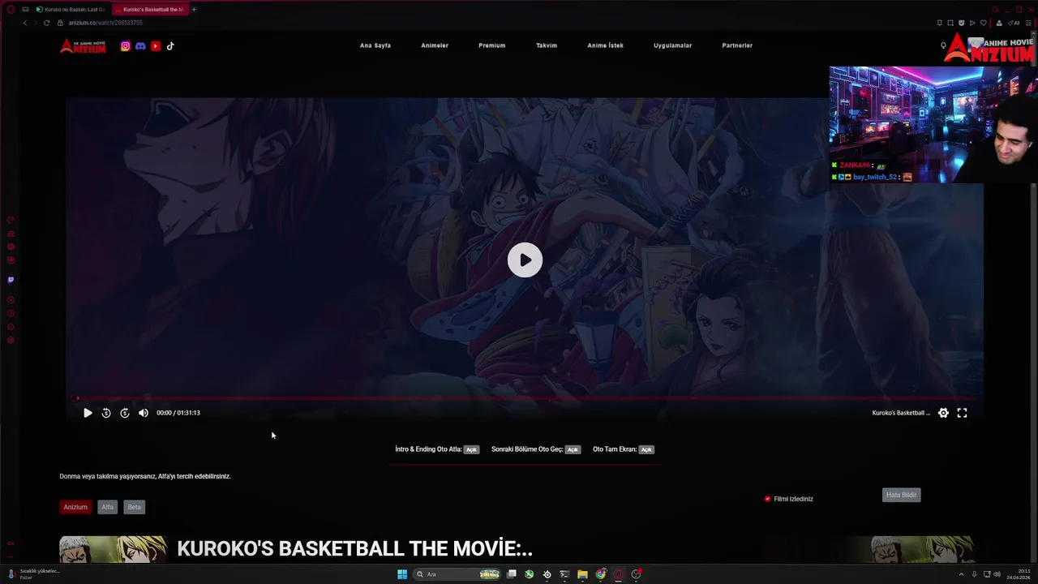Open Easy Setup menu icon
The height and width of the screenshot is (584, 1038).
1028,23
